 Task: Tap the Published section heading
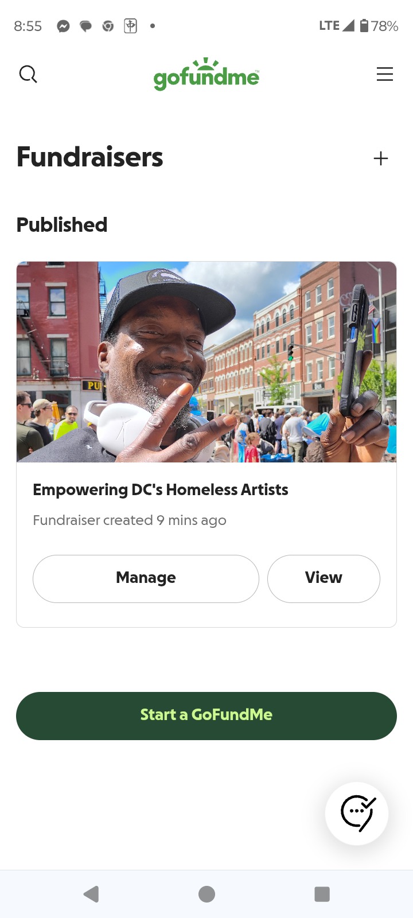tap(62, 225)
